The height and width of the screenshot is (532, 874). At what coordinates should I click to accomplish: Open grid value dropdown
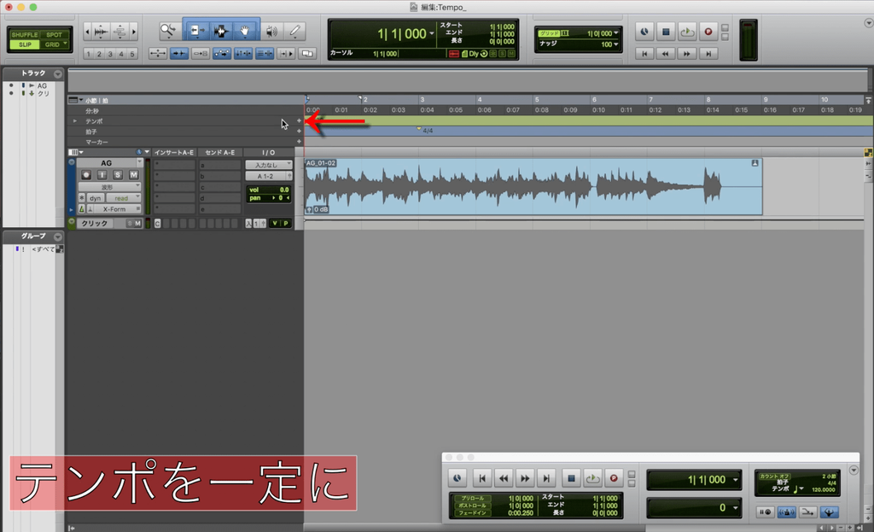[616, 33]
